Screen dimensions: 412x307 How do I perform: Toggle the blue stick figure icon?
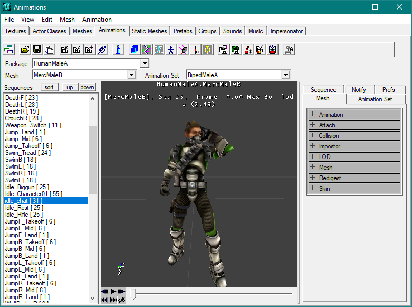(x=171, y=50)
